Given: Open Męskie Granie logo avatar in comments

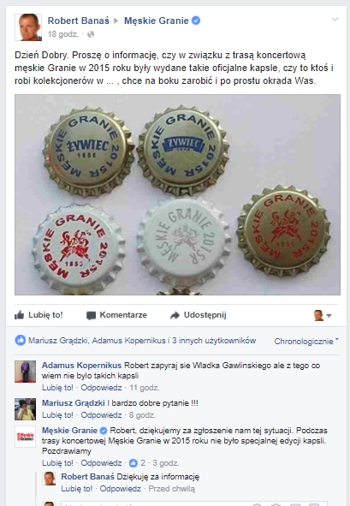Looking at the screenshot, I should click(x=25, y=437).
